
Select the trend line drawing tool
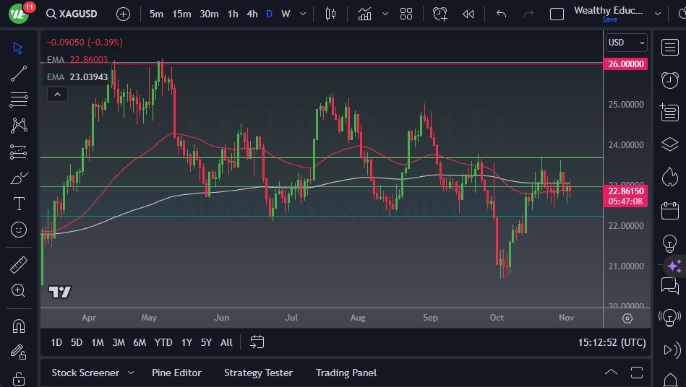pyautogui.click(x=19, y=73)
